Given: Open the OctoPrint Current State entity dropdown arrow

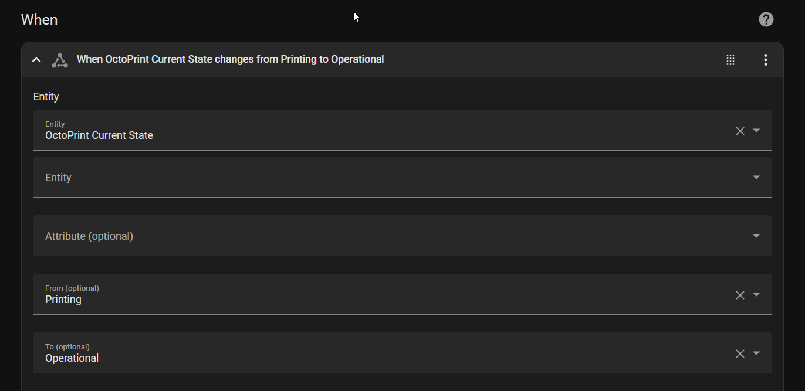Looking at the screenshot, I should 756,131.
